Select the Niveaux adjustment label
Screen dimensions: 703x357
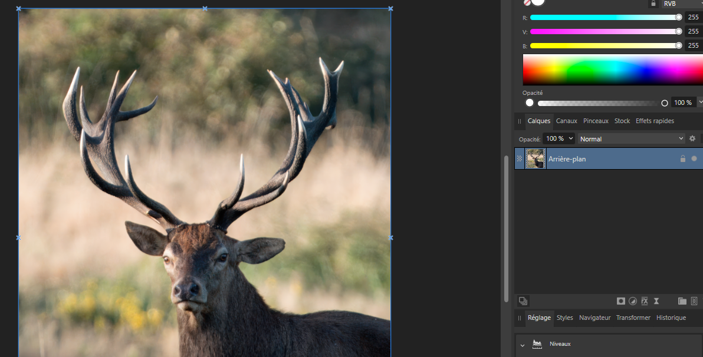click(x=560, y=344)
